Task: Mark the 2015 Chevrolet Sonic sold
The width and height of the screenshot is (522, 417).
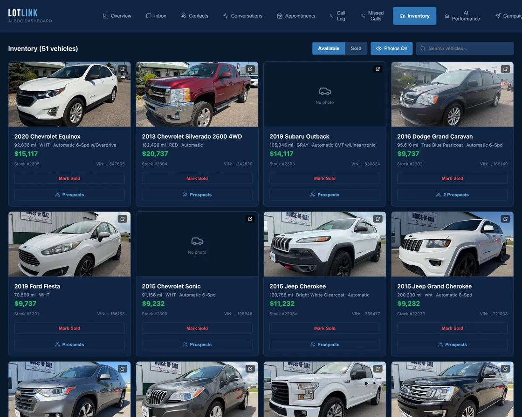Action: point(197,328)
